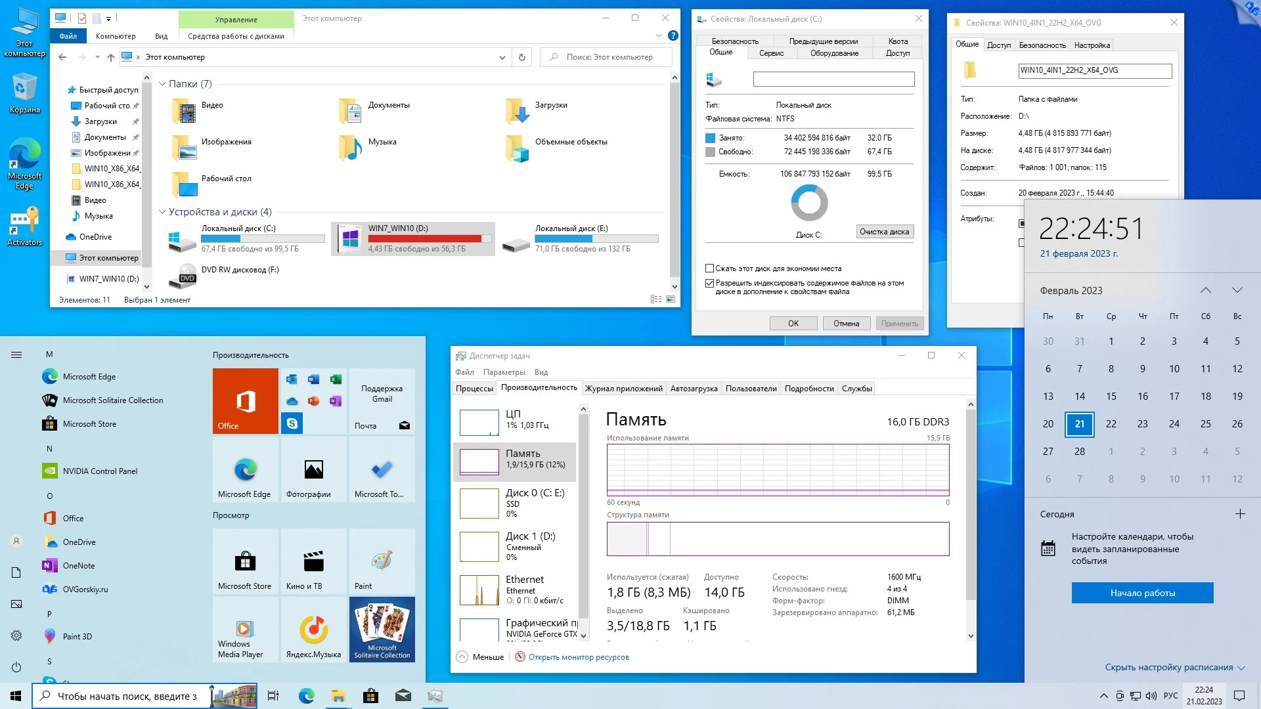Screen dimensions: 1261x709
Task: Collapse the Устройства и диски group
Action: pyautogui.click(x=162, y=212)
